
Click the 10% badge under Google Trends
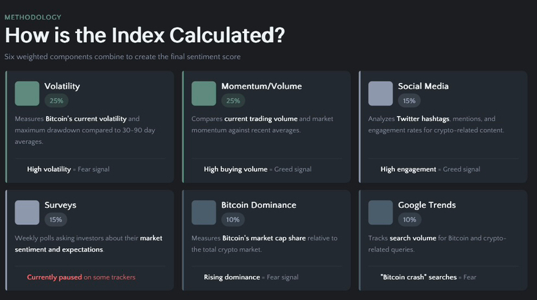click(x=409, y=220)
